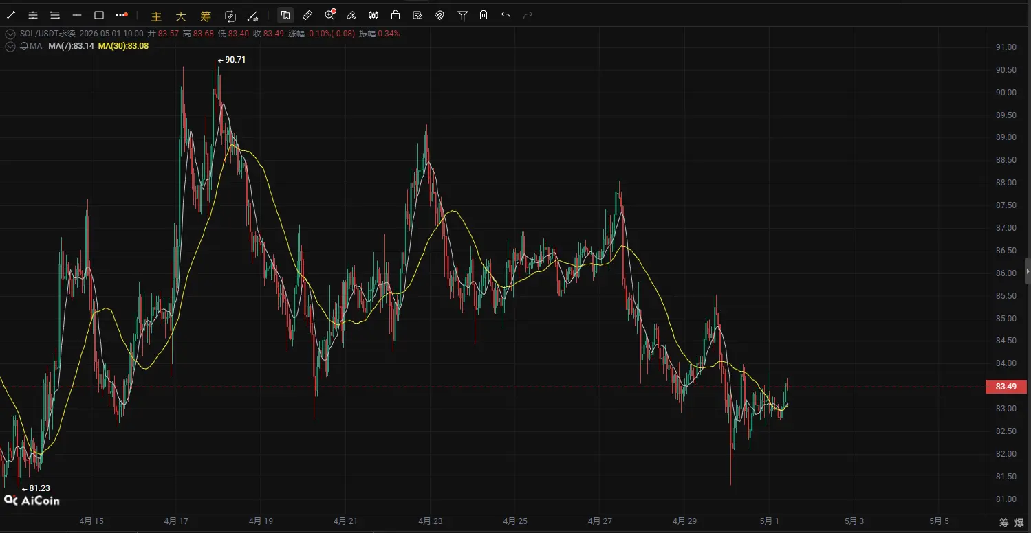Click the undo arrow icon

tap(506, 15)
